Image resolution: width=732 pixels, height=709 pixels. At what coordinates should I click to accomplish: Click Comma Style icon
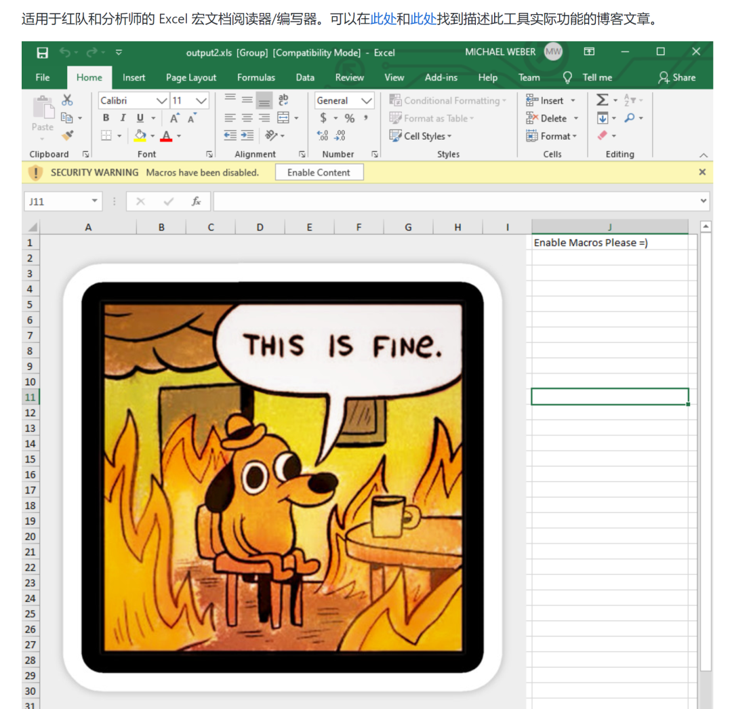pyautogui.click(x=366, y=118)
